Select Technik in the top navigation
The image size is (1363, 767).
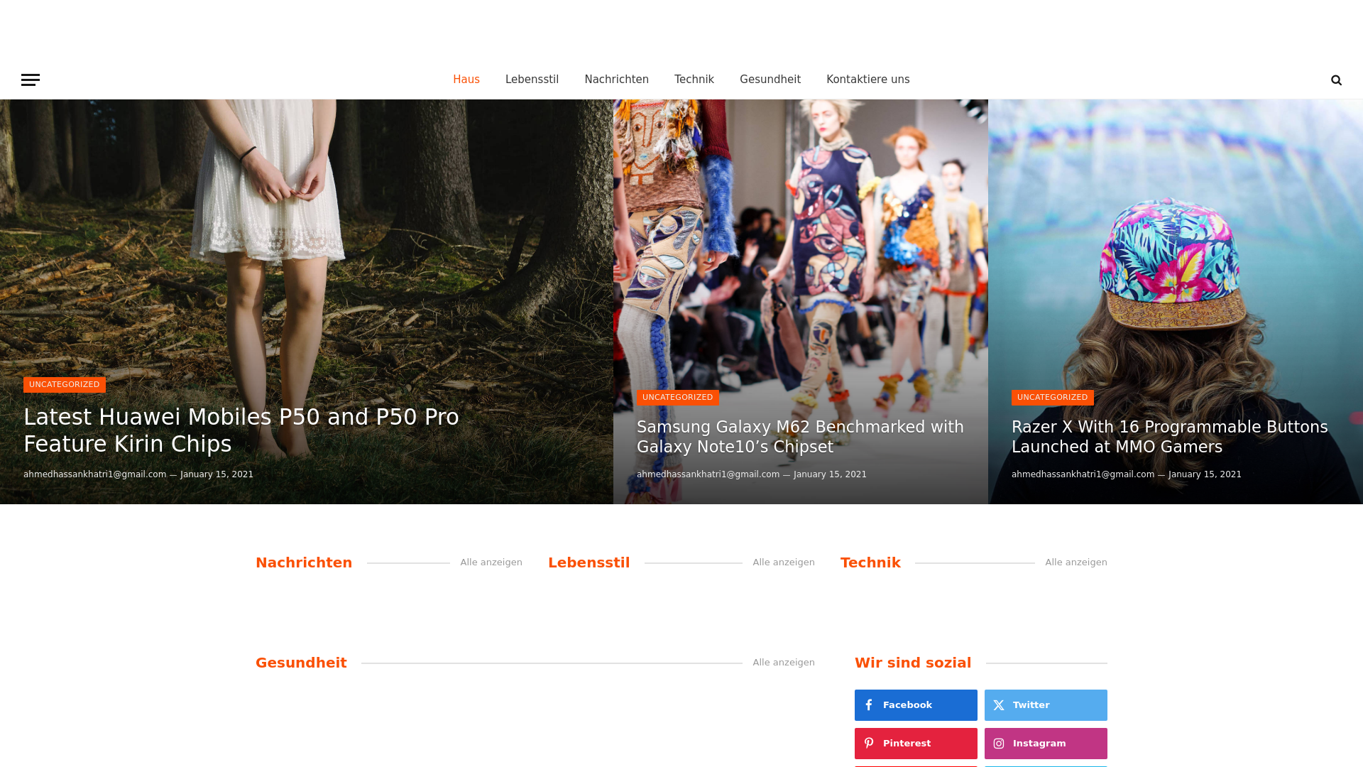click(x=694, y=80)
